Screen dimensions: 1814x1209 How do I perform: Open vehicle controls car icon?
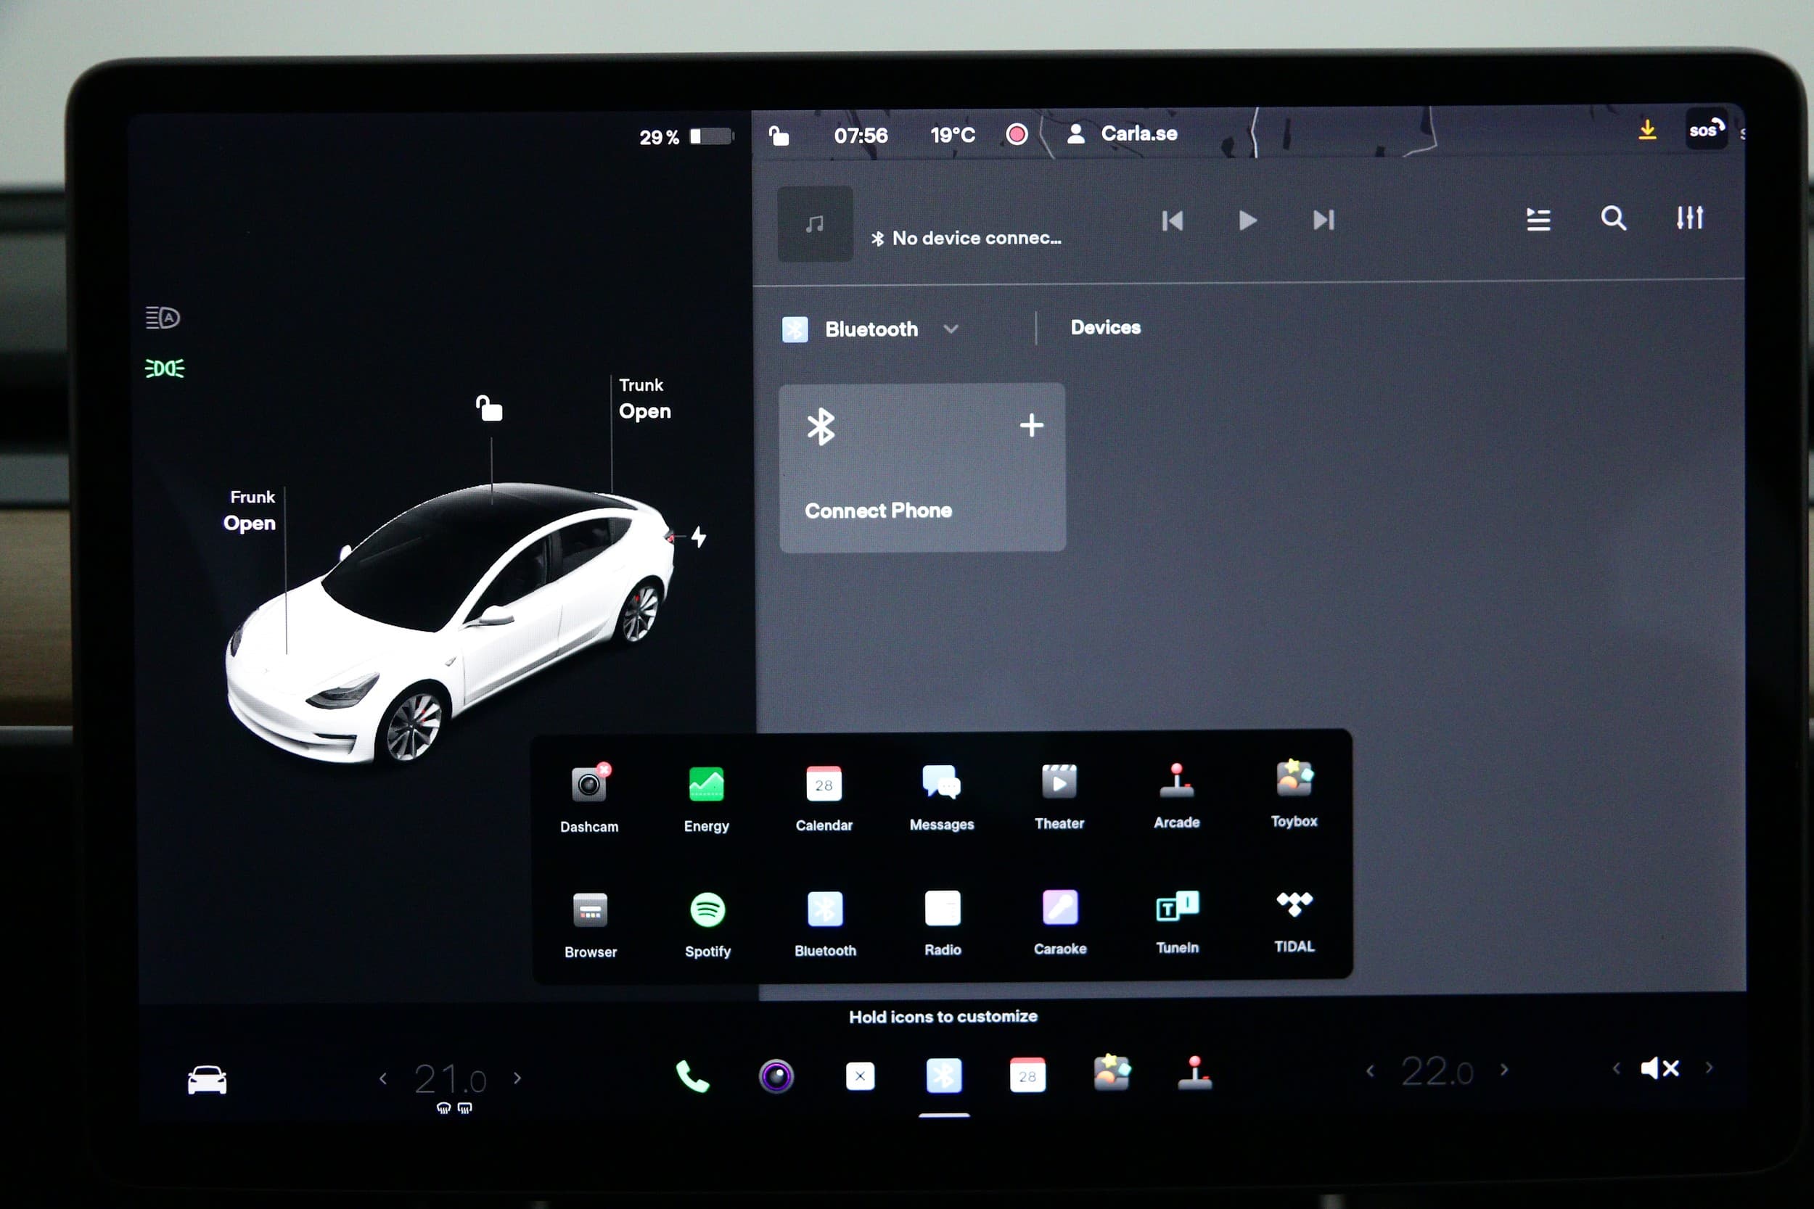208,1079
